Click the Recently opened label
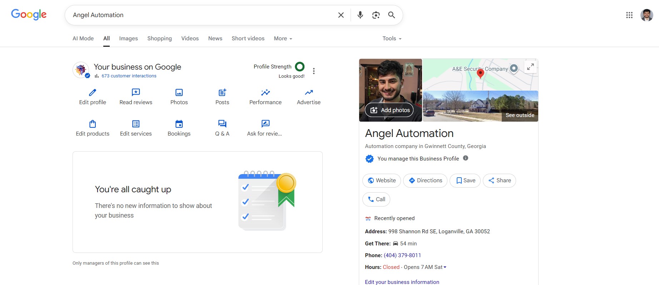The height and width of the screenshot is (285, 659). click(x=394, y=218)
